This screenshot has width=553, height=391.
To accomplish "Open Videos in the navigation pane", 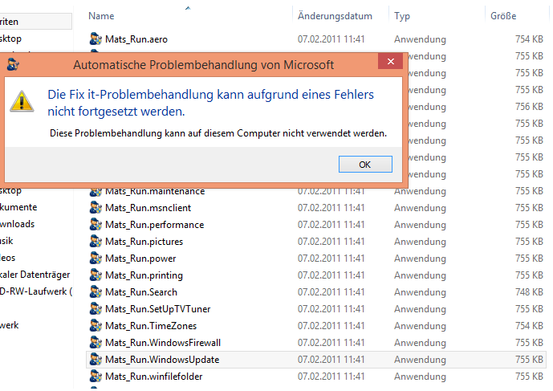I will click(7, 258).
